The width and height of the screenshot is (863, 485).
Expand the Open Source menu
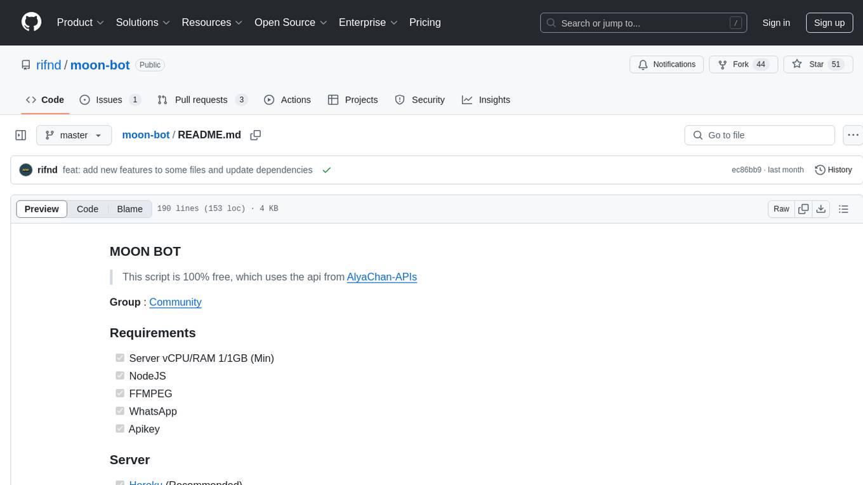[291, 22]
